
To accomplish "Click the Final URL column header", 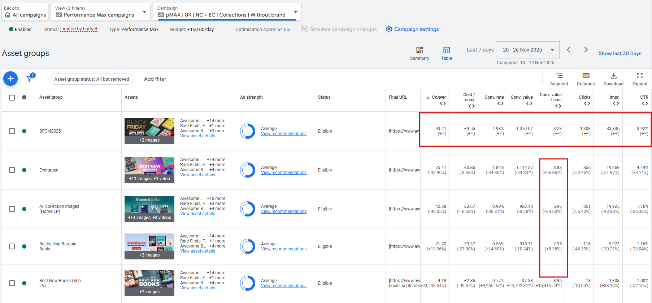I will (x=398, y=97).
